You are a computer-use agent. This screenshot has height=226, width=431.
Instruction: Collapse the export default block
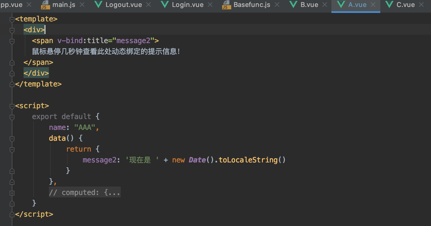pos(12,117)
